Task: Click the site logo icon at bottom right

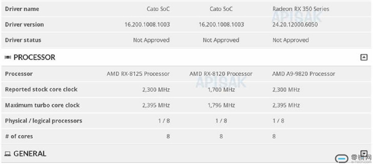Action: pyautogui.click(x=342, y=159)
